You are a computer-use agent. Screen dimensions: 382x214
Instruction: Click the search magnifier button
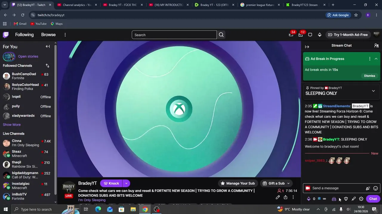point(221,35)
